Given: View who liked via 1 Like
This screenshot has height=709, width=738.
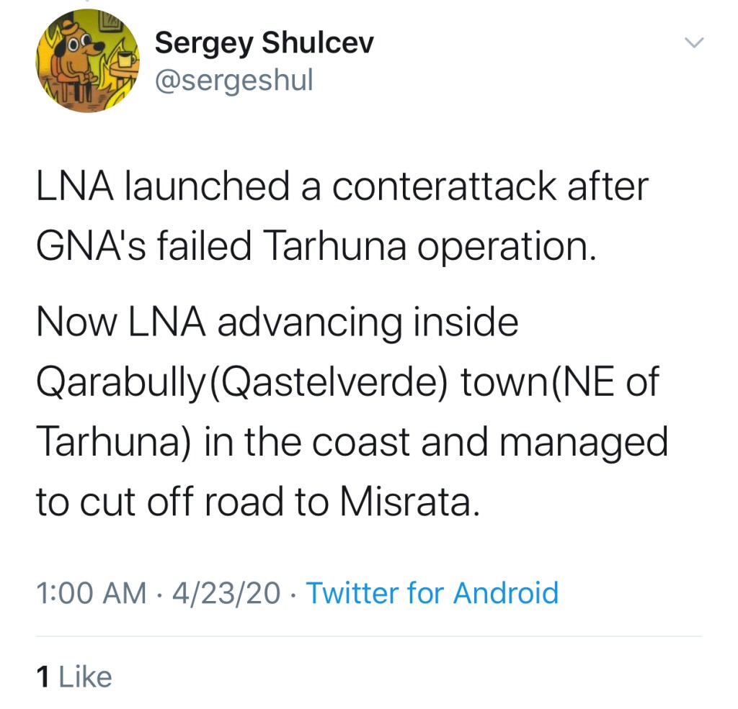Looking at the screenshot, I should 74,677.
